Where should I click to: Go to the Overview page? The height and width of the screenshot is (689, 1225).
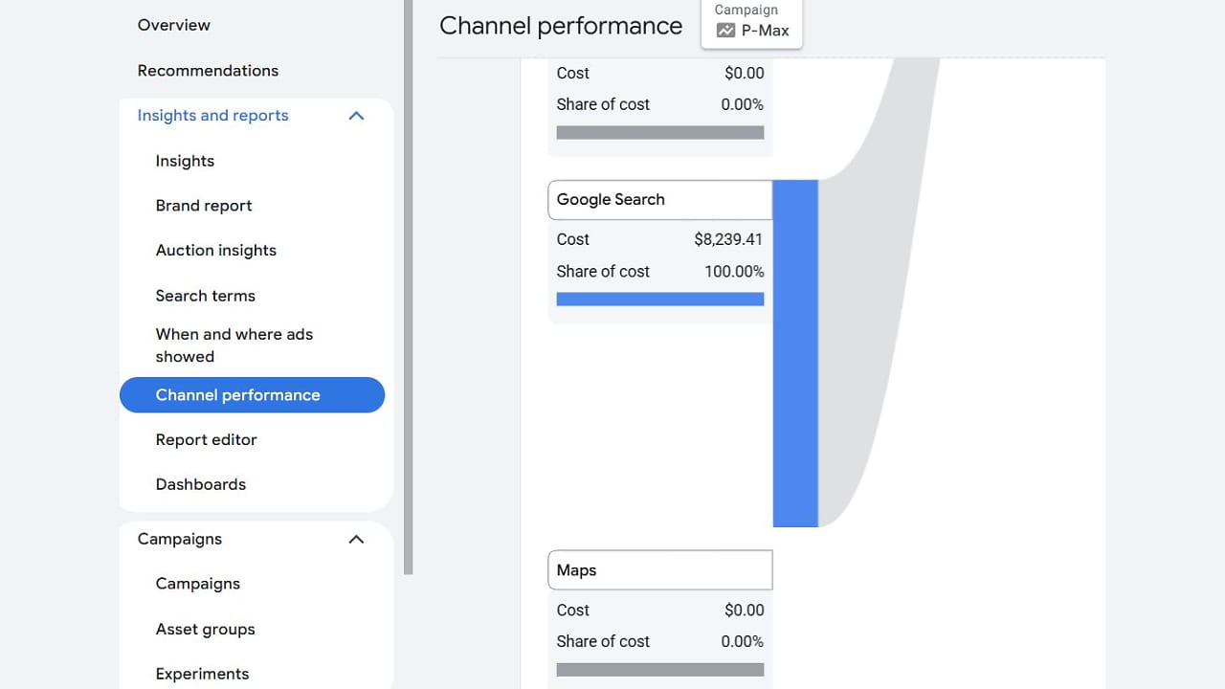coord(173,25)
